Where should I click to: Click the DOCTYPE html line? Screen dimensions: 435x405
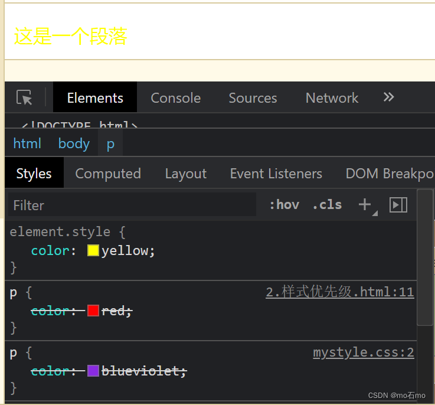coord(79,125)
